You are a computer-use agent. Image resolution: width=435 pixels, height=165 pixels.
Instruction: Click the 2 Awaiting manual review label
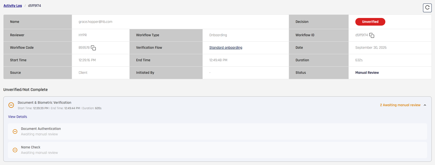[400, 105]
